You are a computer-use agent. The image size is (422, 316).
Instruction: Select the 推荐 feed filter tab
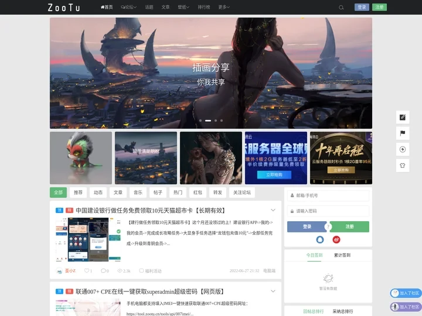pos(78,193)
